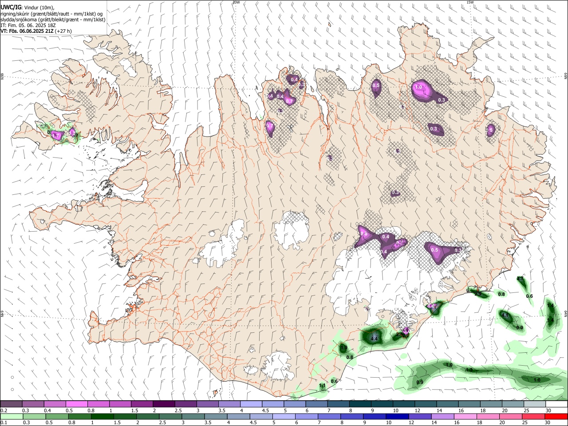Select the 30 red swatch in the rain scale
568x426 pixels.
[556, 417]
